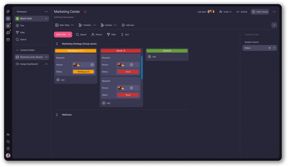Open the Black Click workspace dropdown

46,19
